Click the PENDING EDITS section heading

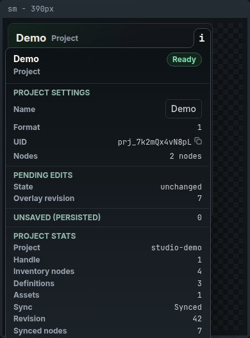coord(43,175)
